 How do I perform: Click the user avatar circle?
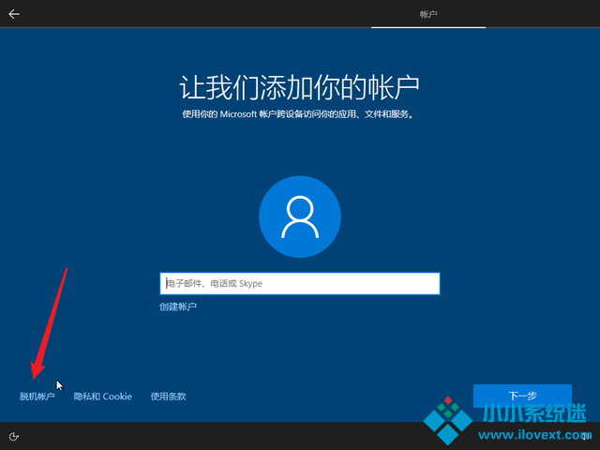pyautogui.click(x=300, y=217)
